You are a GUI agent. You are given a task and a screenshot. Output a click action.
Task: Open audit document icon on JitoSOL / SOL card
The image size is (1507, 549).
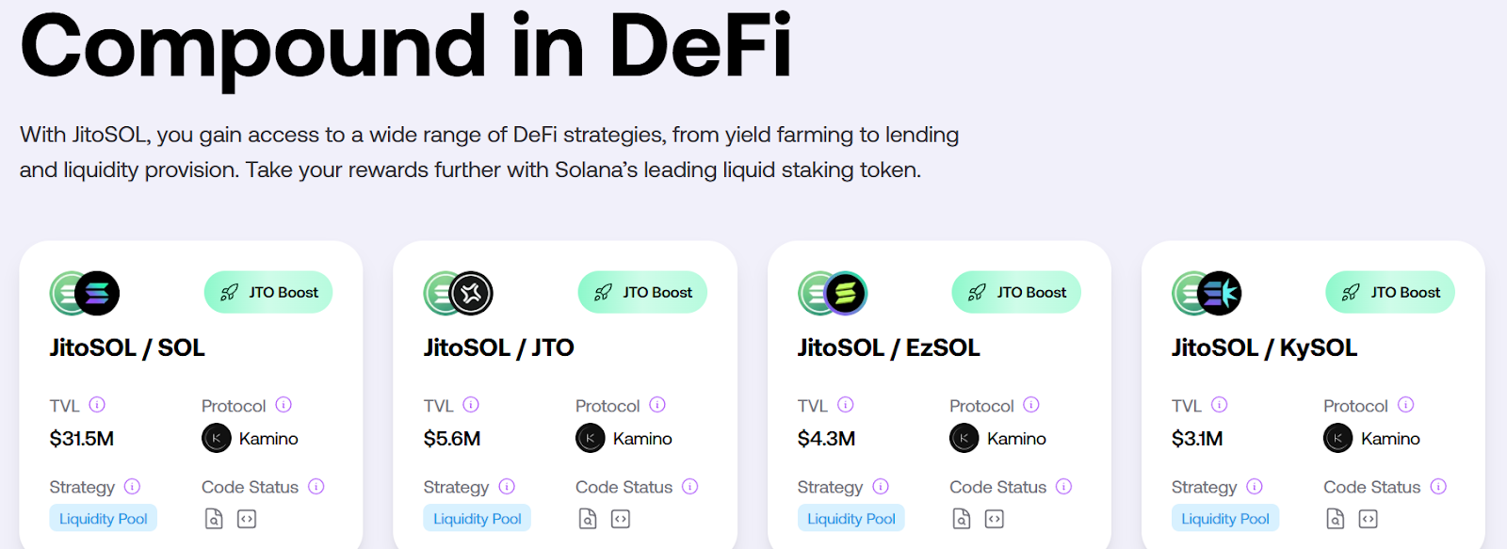tap(214, 519)
